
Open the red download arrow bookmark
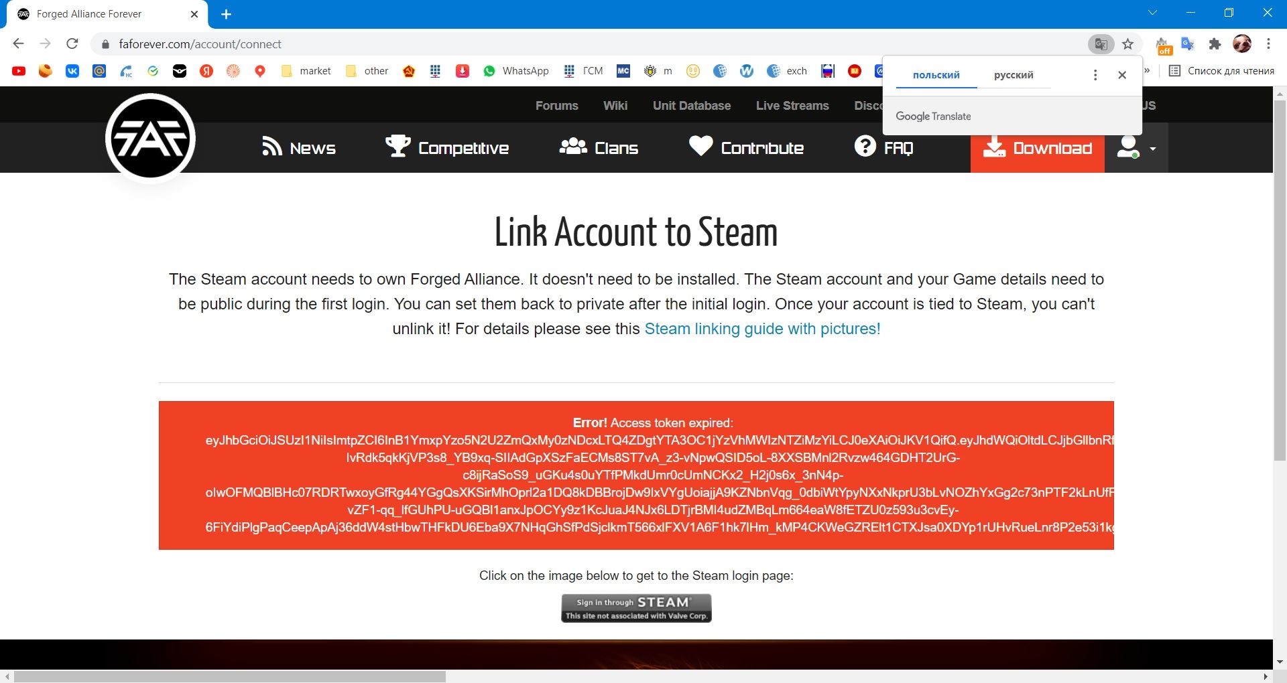(x=463, y=71)
